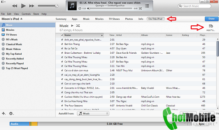Select Music in the iPod sidebar
Screen dimensions: 219x130
pyautogui.click(x=28, y=25)
